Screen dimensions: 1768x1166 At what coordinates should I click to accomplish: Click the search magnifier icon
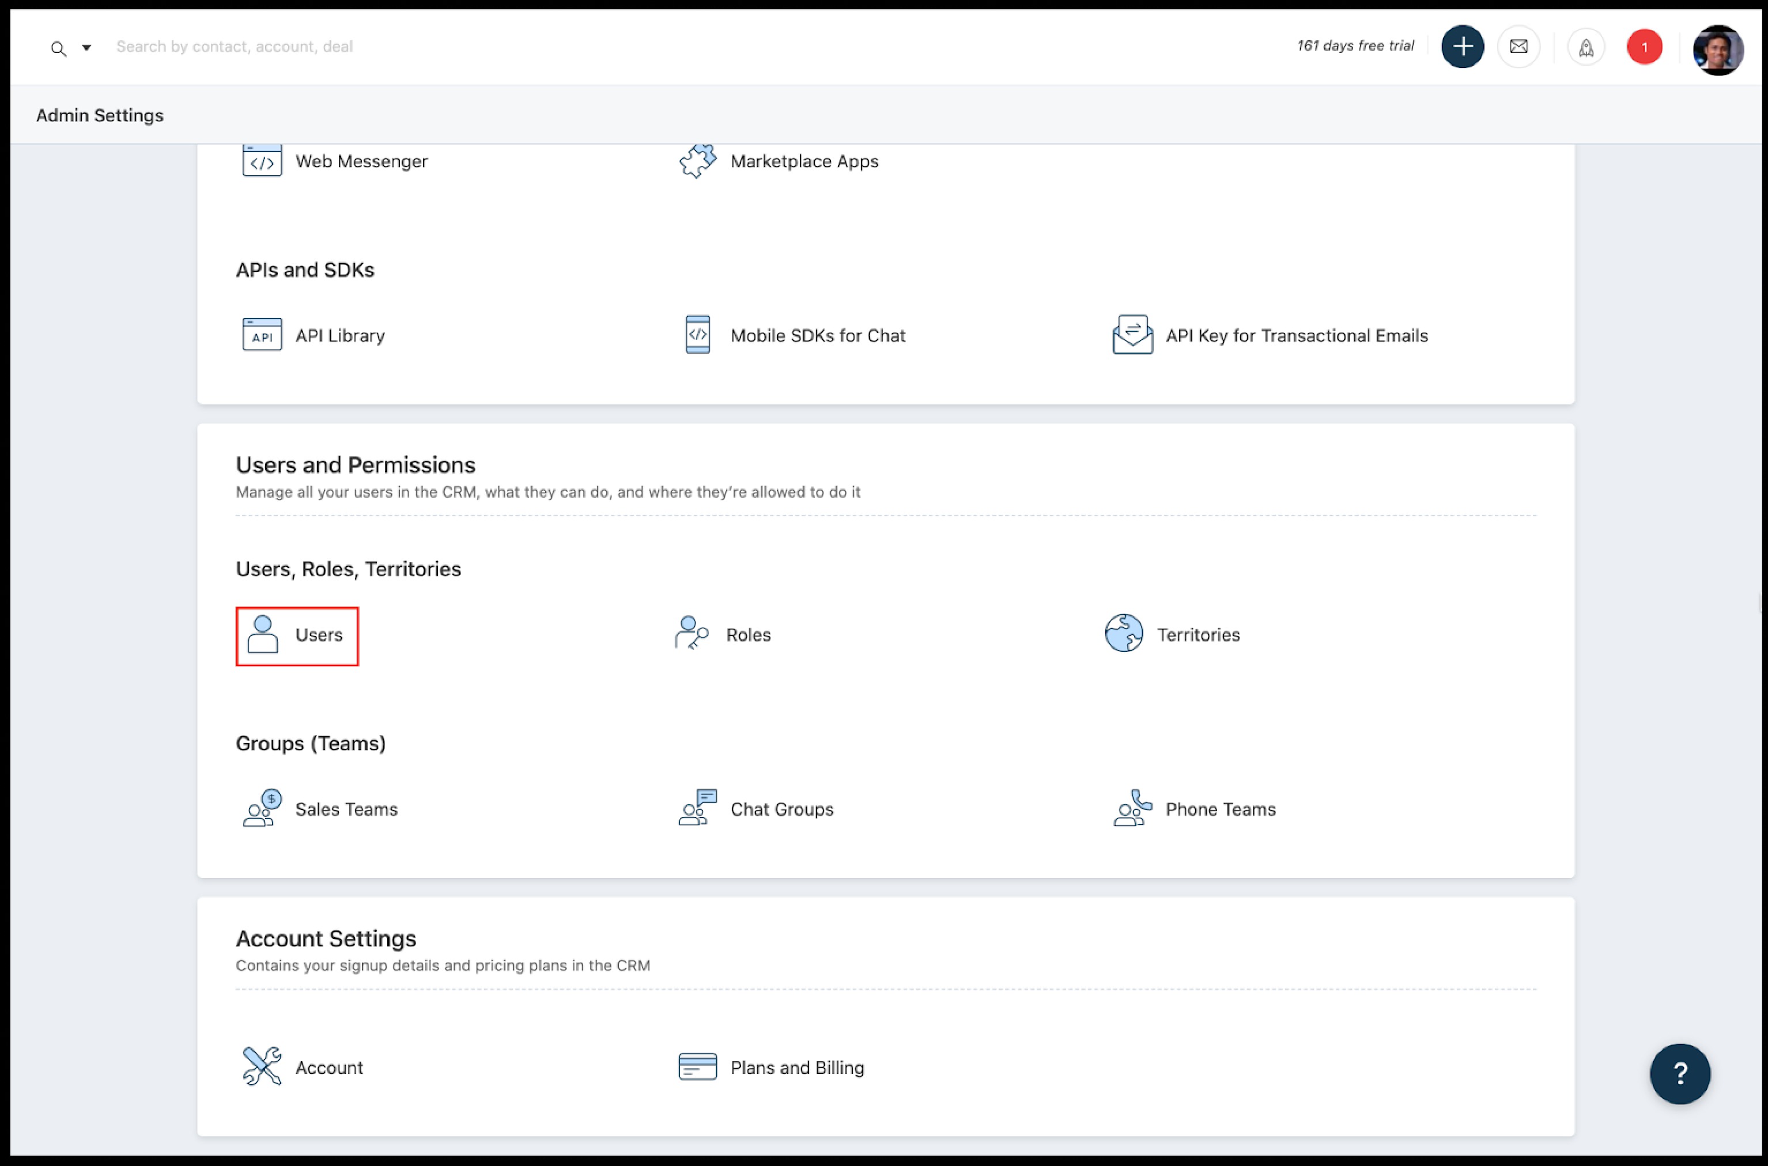(x=58, y=48)
